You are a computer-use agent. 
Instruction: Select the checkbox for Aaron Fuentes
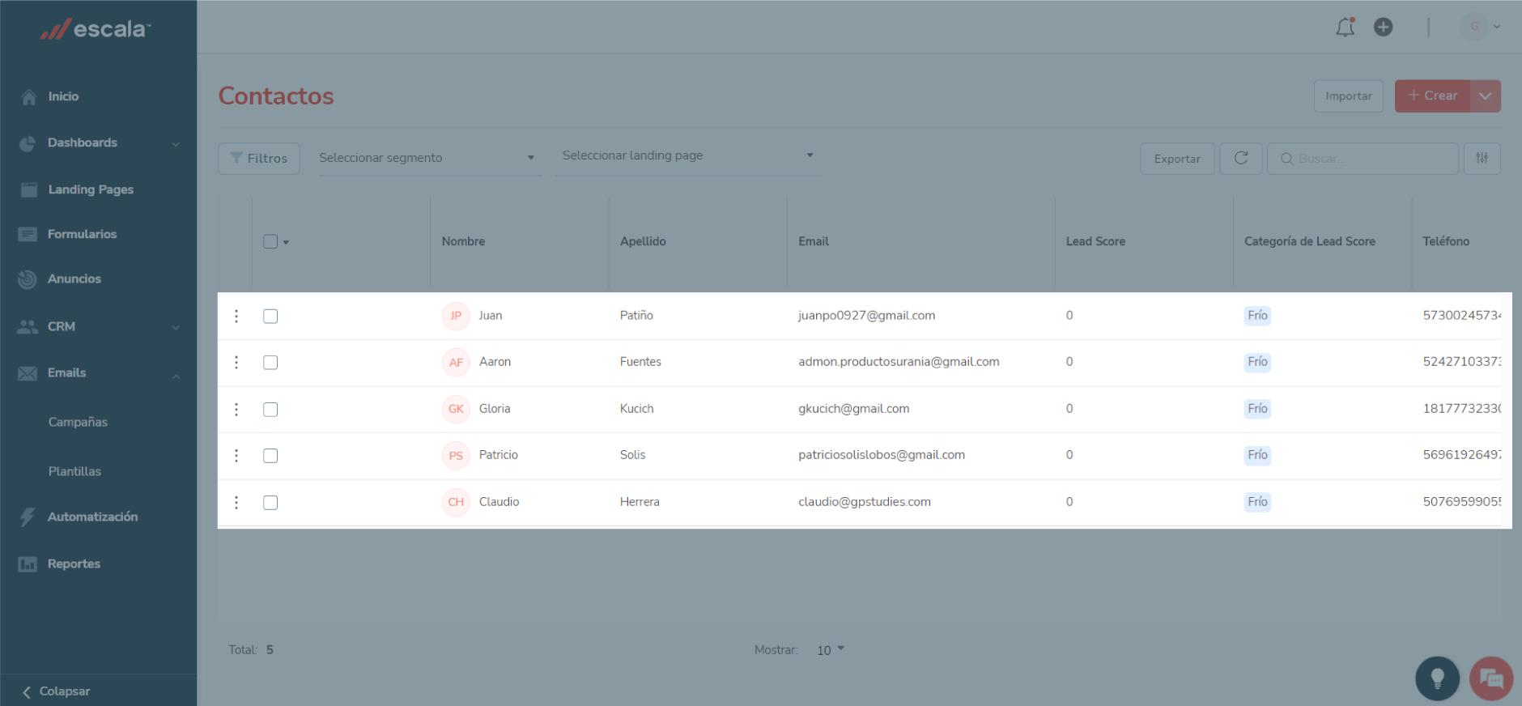click(270, 362)
